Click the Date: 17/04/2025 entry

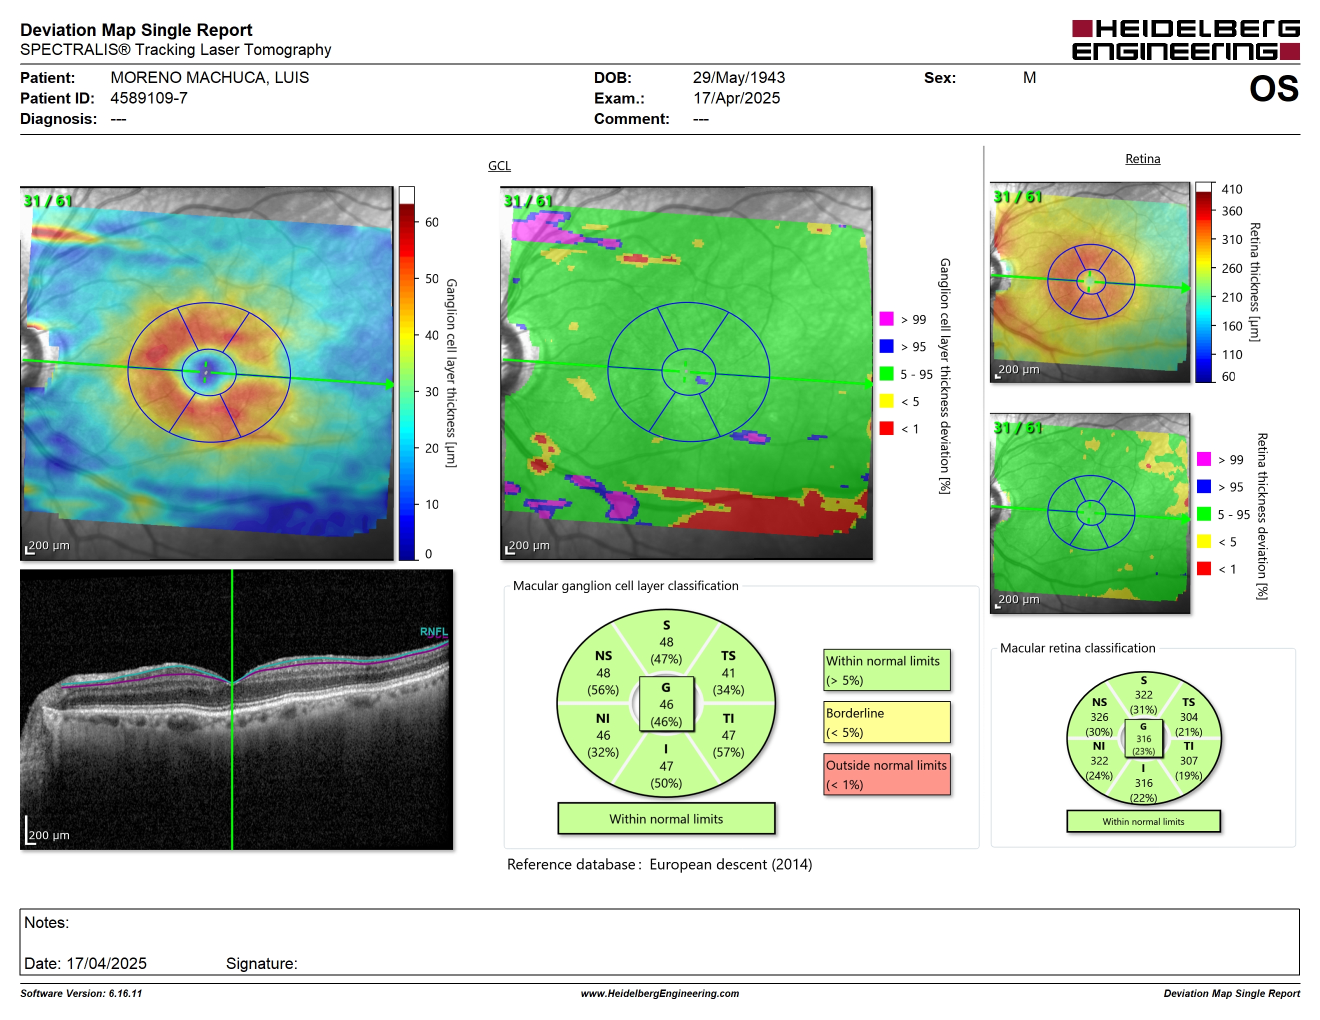pos(85,963)
